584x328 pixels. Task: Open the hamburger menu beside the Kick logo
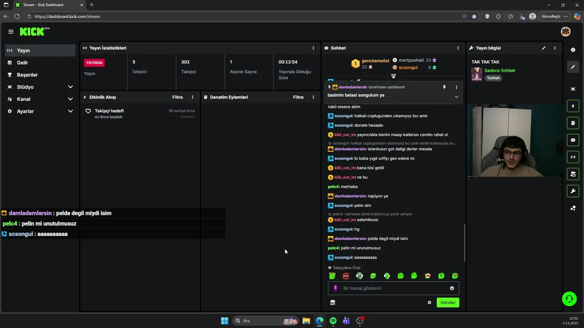point(10,31)
